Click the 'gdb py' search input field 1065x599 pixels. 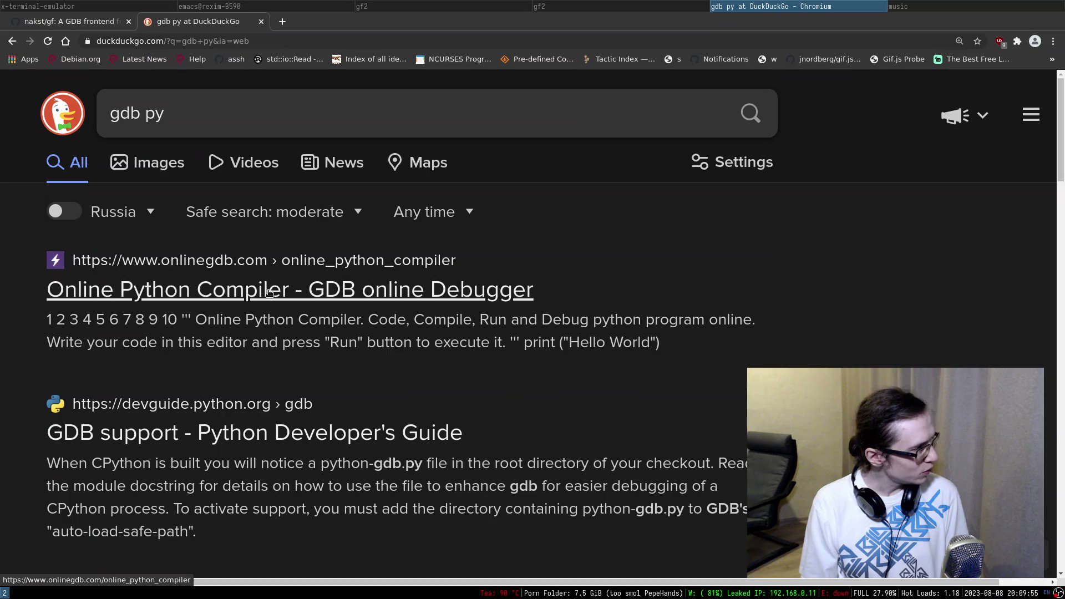tap(416, 113)
